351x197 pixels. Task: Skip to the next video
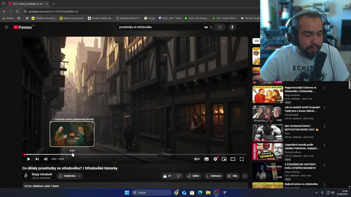37,159
